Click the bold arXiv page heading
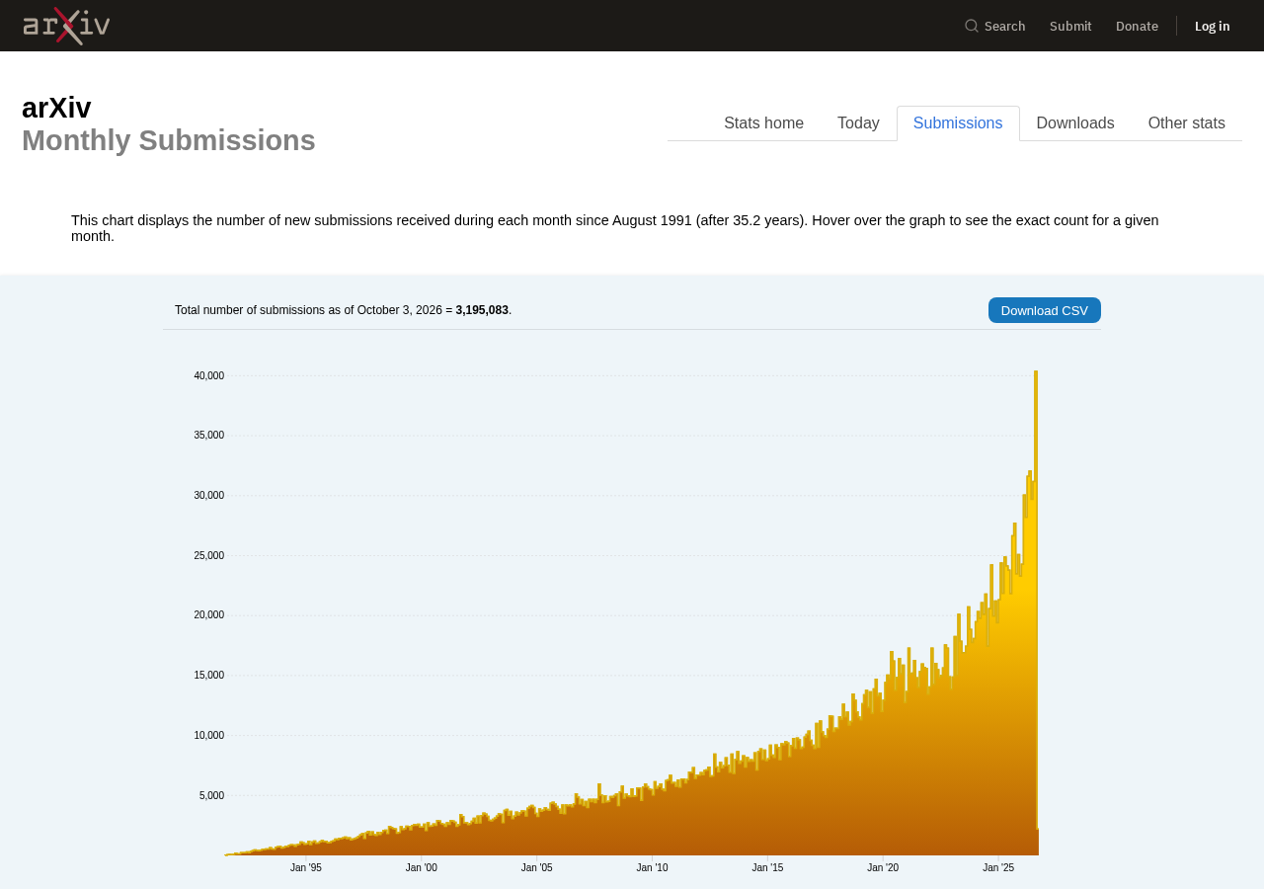 tap(56, 108)
